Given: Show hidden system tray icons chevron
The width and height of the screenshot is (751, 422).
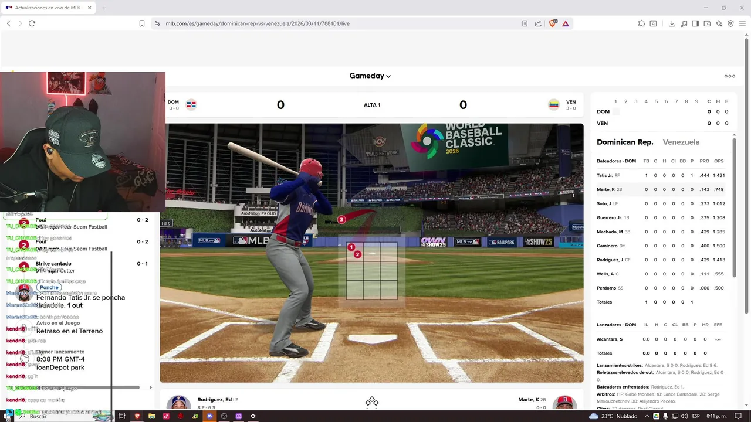Looking at the screenshot, I should pyautogui.click(x=647, y=416).
